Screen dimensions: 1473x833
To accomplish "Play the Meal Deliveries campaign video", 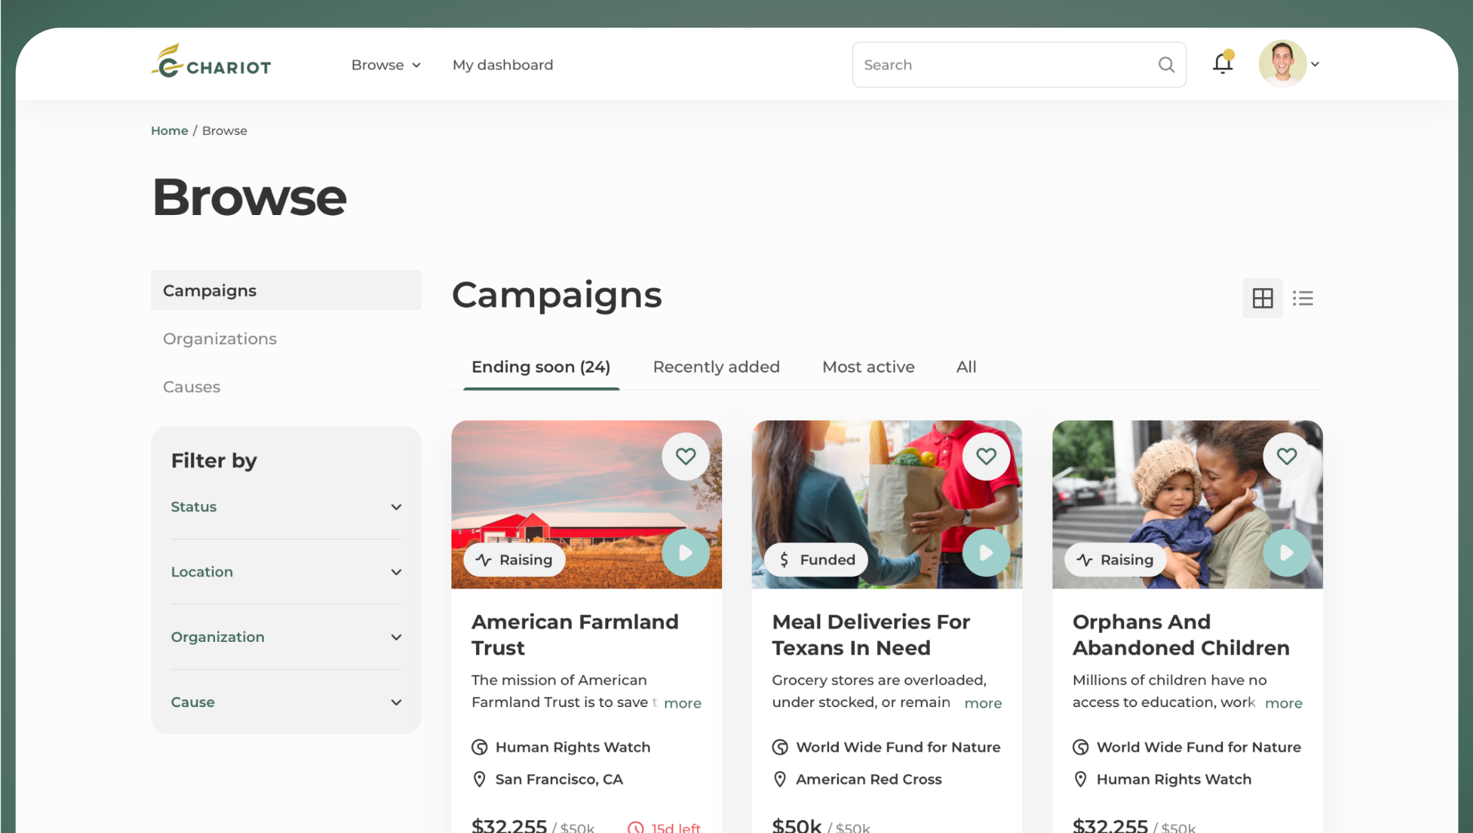I will click(x=985, y=553).
